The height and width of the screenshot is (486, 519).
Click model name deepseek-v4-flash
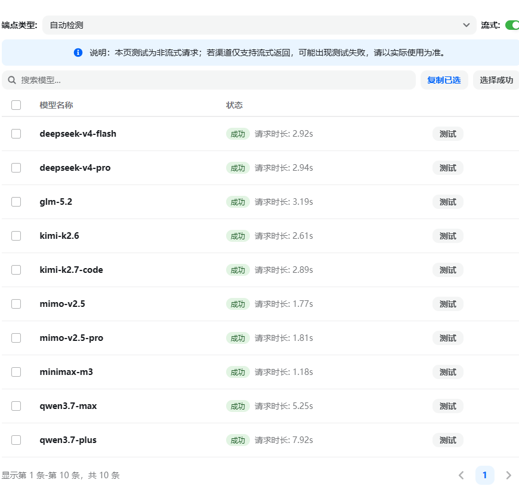tap(78, 134)
